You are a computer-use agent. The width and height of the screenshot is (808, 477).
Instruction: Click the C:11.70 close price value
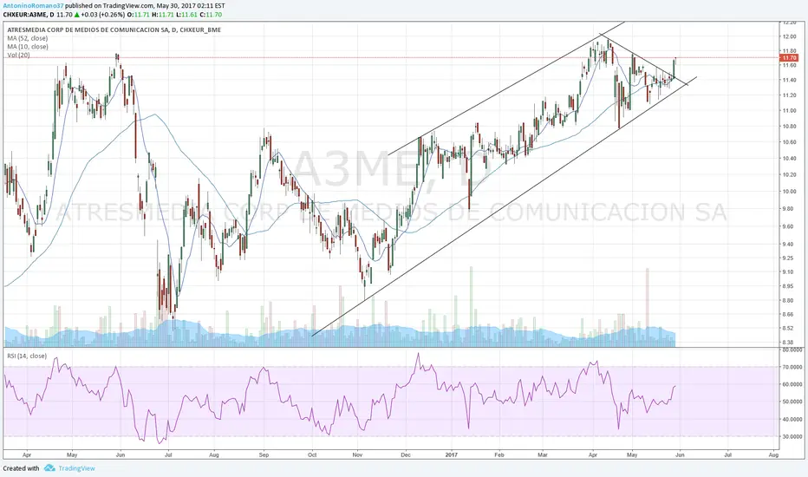[x=211, y=15]
